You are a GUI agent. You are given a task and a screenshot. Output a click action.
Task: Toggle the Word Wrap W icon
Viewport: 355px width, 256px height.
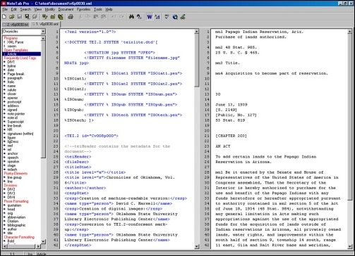coord(149,17)
